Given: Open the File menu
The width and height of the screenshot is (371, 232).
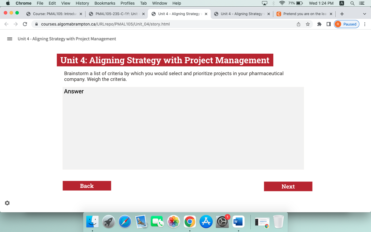Looking at the screenshot, I should [x=40, y=3].
